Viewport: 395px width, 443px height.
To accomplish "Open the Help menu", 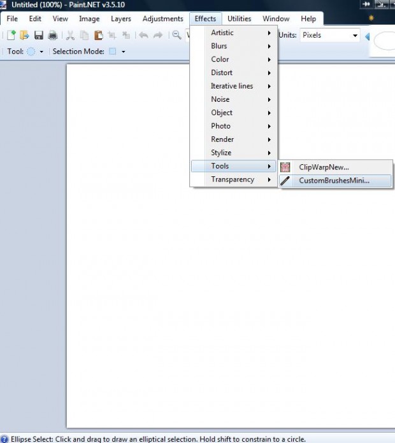I will point(308,18).
